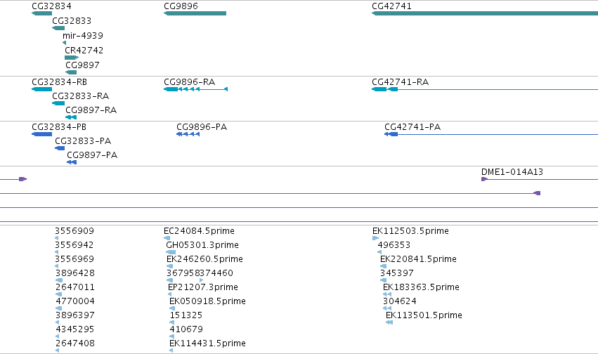Click the EK114431.5prime EST label
Viewport: 598px width, 354px height.
point(207,343)
